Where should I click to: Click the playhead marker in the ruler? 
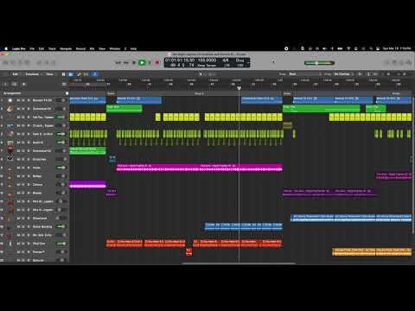tap(239, 88)
